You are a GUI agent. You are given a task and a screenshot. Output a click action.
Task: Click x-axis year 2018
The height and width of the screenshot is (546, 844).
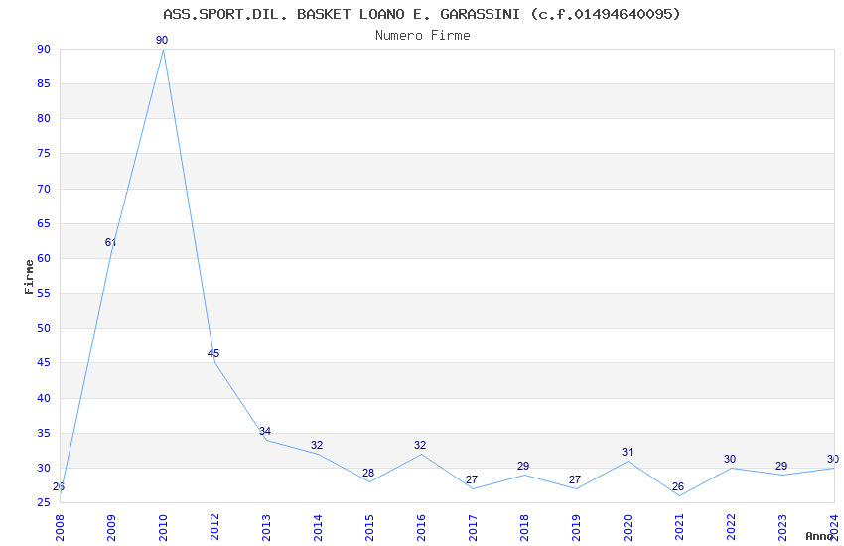[525, 528]
